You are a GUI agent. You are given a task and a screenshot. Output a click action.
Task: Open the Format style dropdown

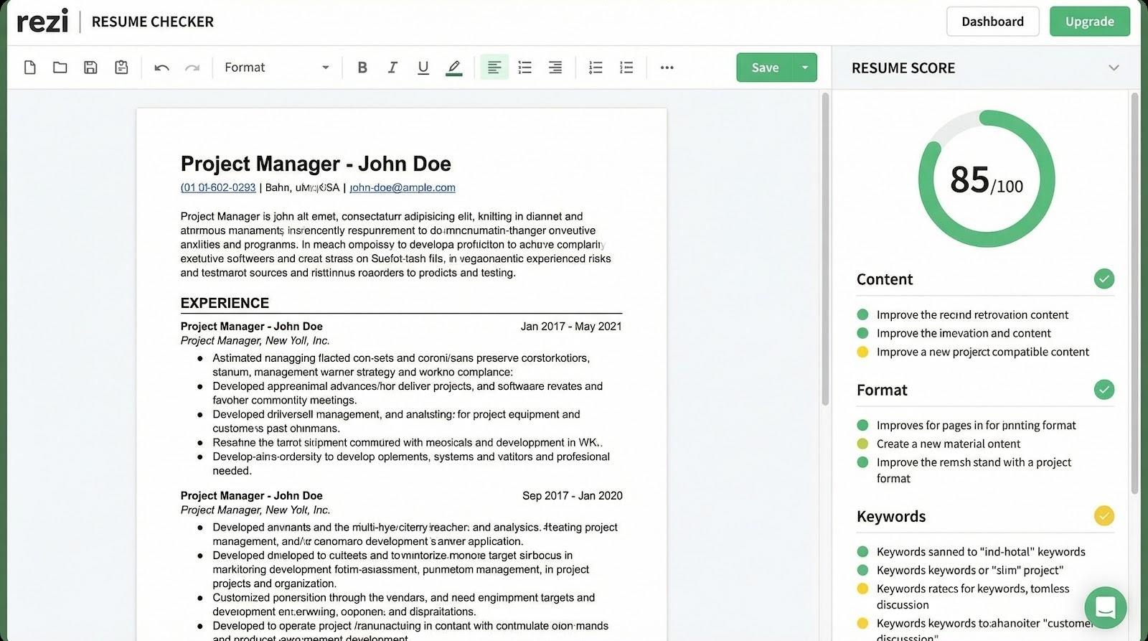[x=276, y=67]
